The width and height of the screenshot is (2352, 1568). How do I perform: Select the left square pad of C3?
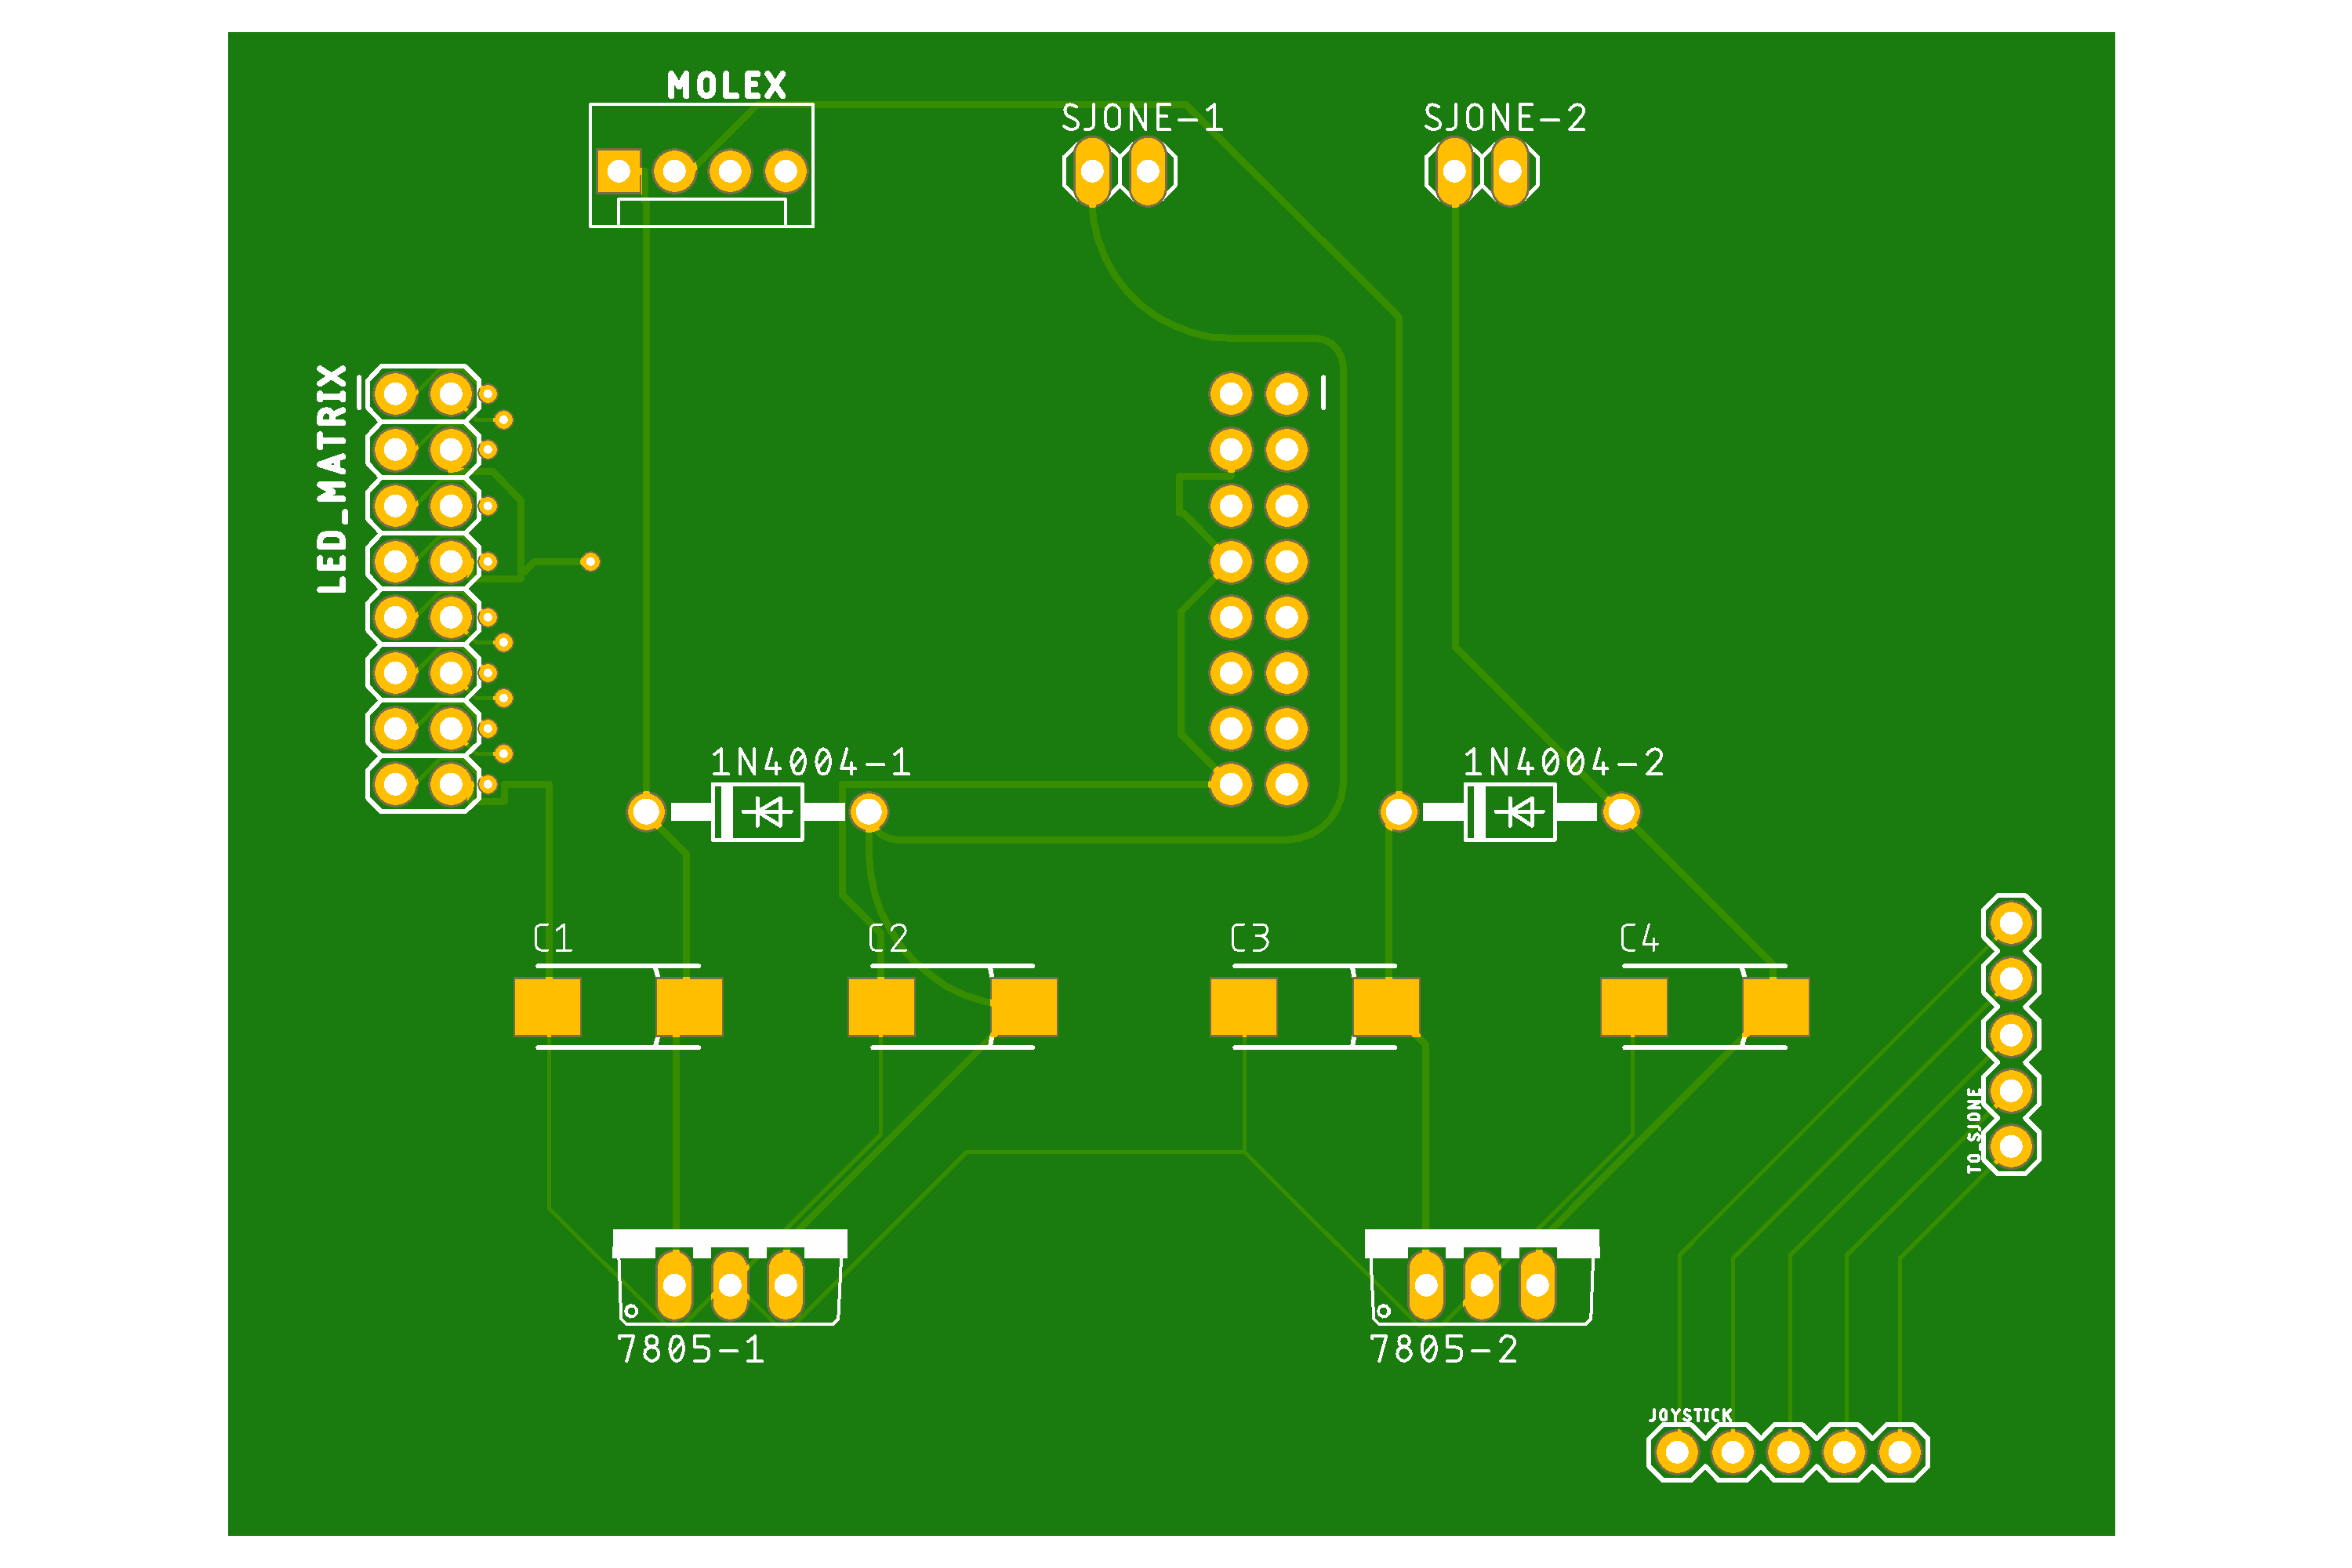click(1243, 1007)
